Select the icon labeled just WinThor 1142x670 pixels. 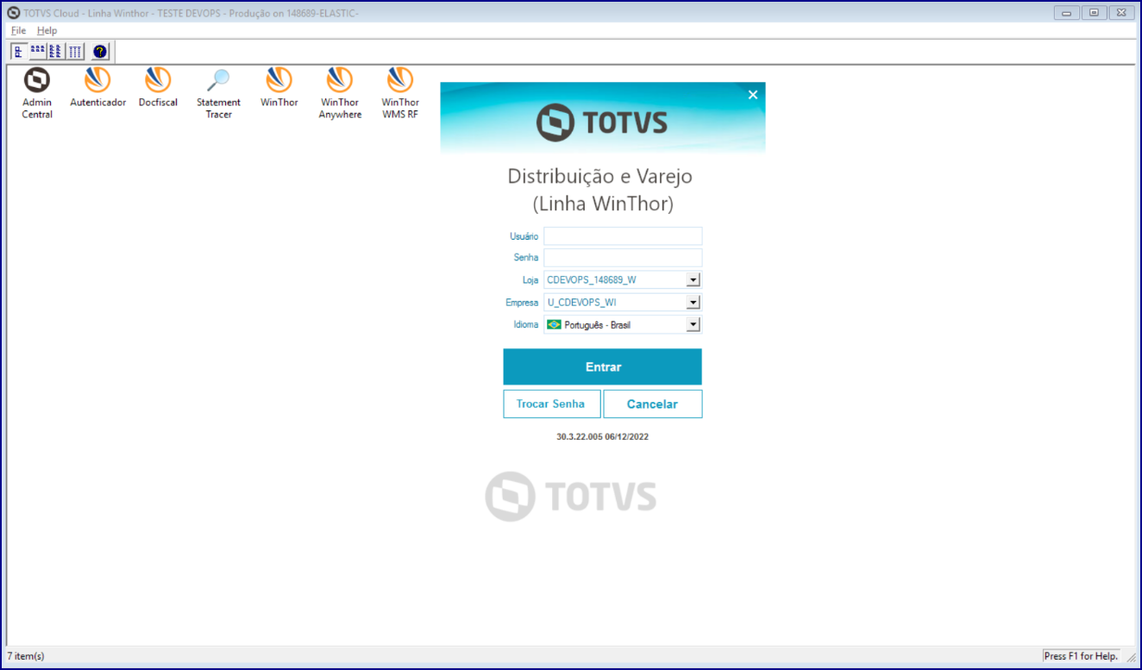coord(279,88)
